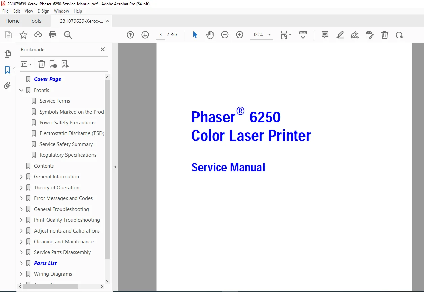Click the page number field
Image resolution: width=424 pixels, height=292 pixels.
pos(161,35)
